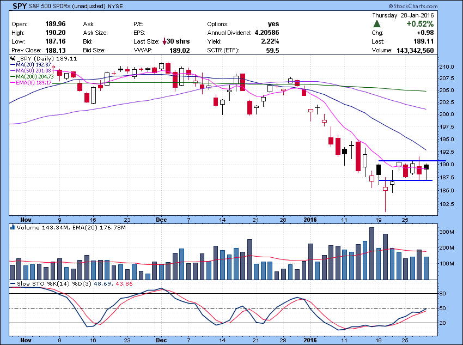Image resolution: width=463 pixels, height=345 pixels.
Task: Click the 'Ask Size:' label
Action: pos(95,33)
